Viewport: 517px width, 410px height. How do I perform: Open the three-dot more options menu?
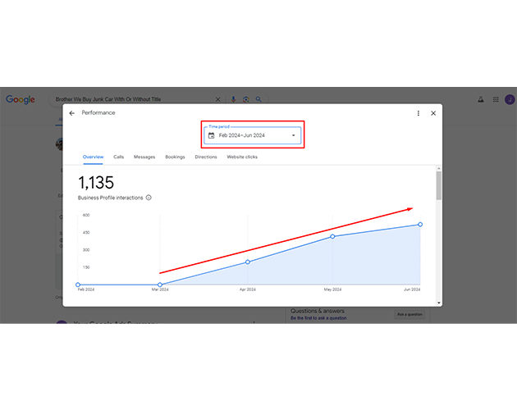point(419,113)
